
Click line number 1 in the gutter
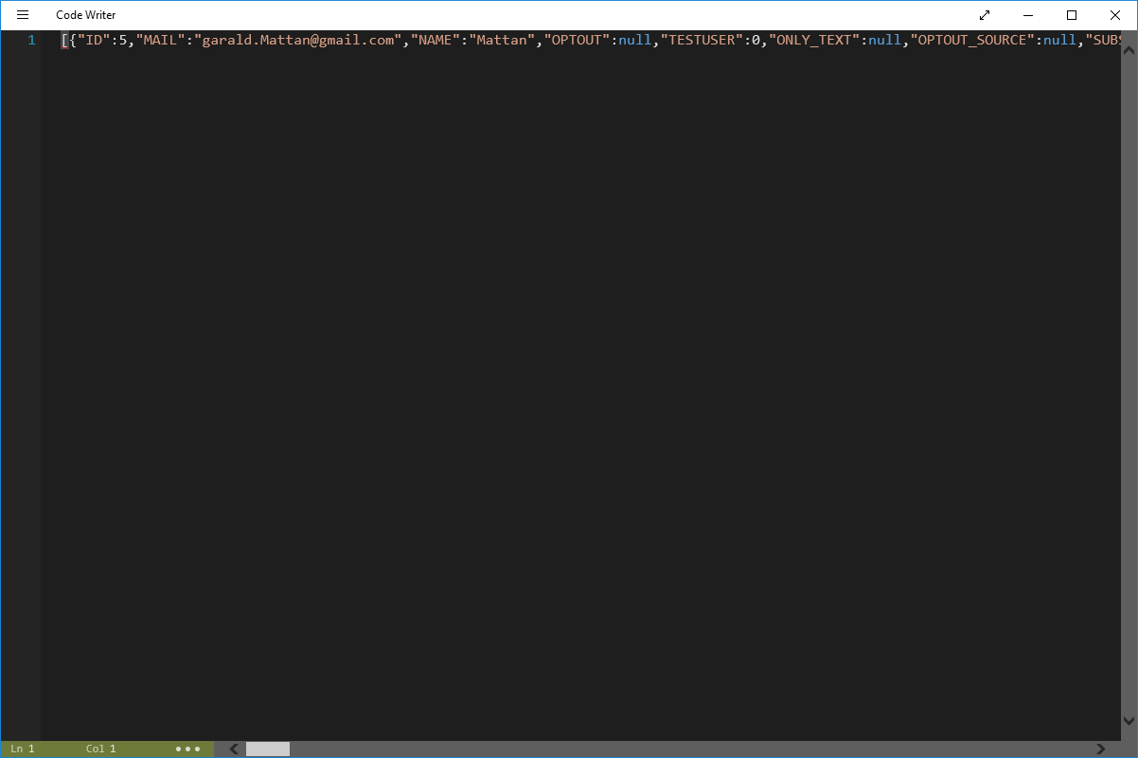tap(31, 40)
